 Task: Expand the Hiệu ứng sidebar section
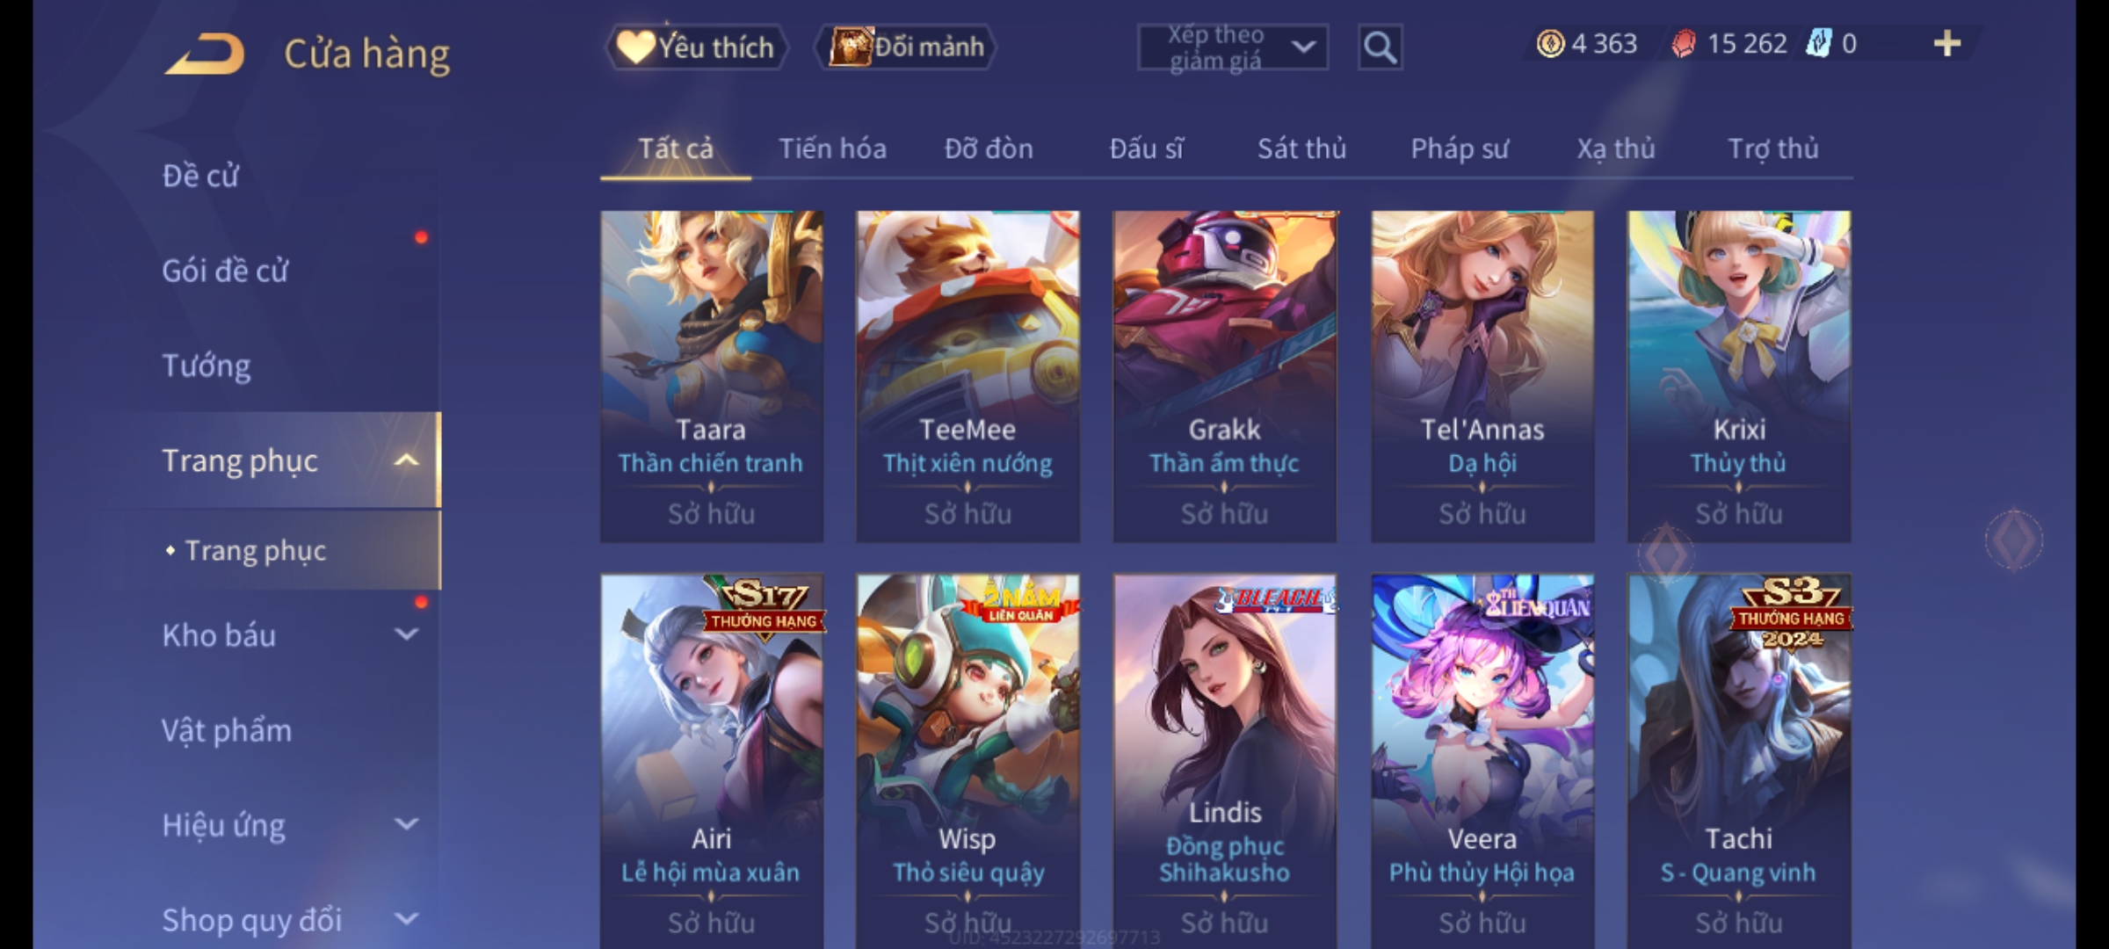pos(406,824)
